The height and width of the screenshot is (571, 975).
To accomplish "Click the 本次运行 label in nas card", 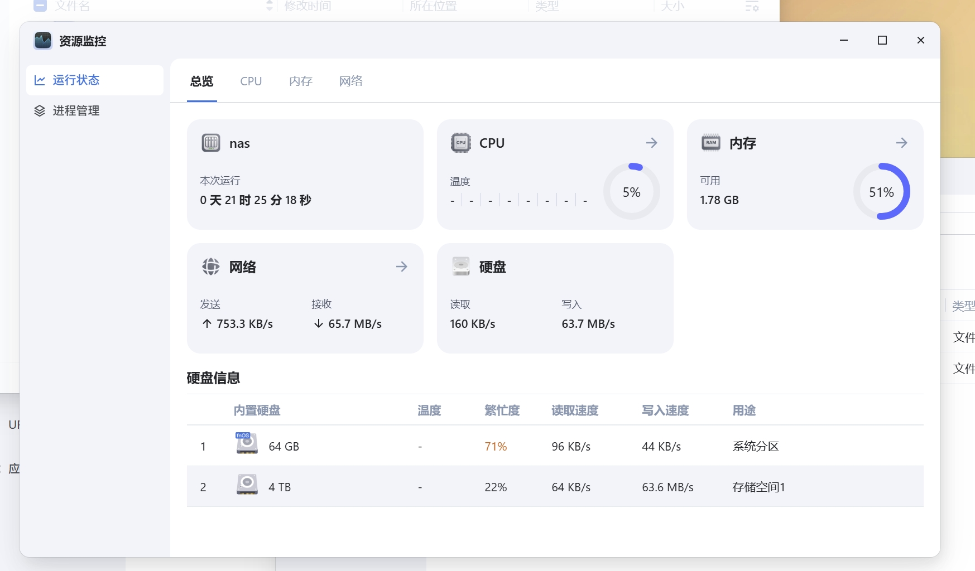I will point(220,181).
